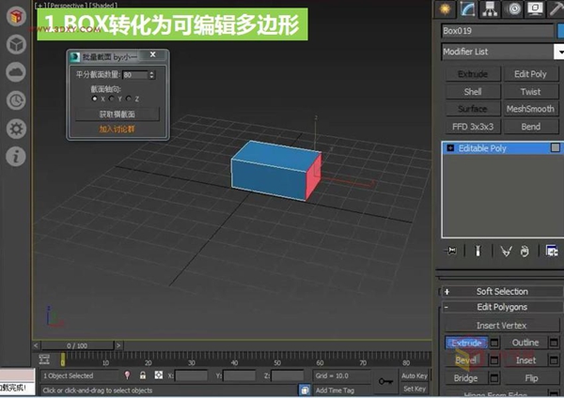
Task: Open the 加入讨论群 link
Action: click(117, 129)
